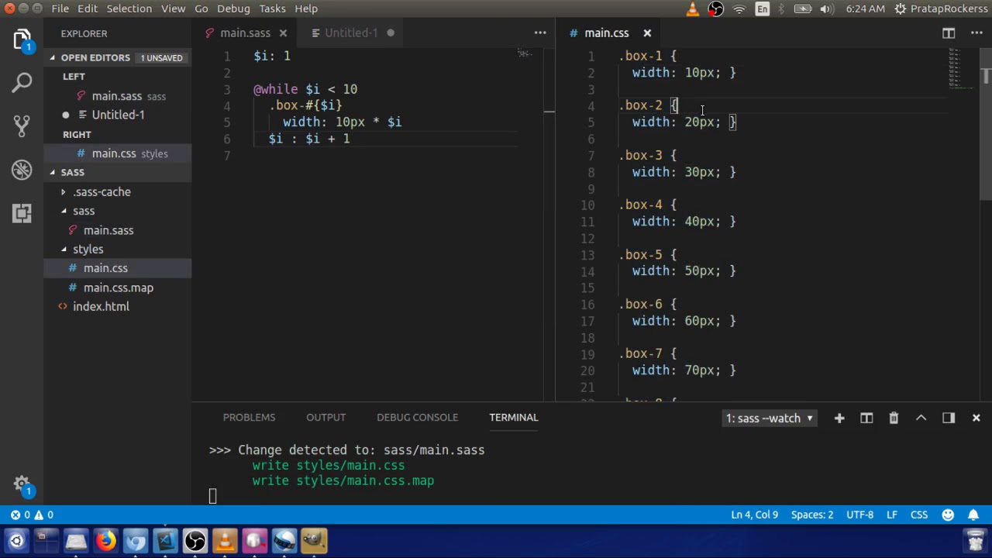This screenshot has width=992, height=558.
Task: Go to line via Ln 4, Col 9
Action: click(x=754, y=515)
